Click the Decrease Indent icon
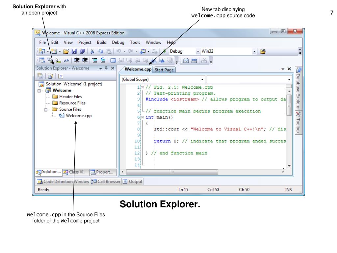The height and width of the screenshot is (253, 337). [77, 61]
